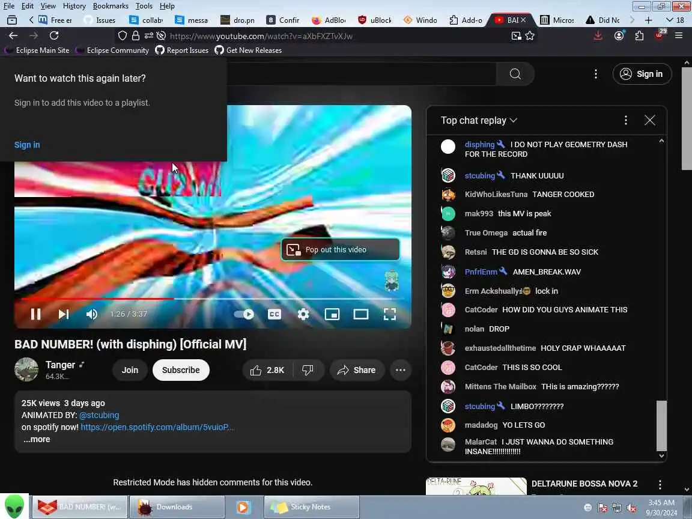This screenshot has width=692, height=519.
Task: Open the Edit menu
Action: point(28,6)
